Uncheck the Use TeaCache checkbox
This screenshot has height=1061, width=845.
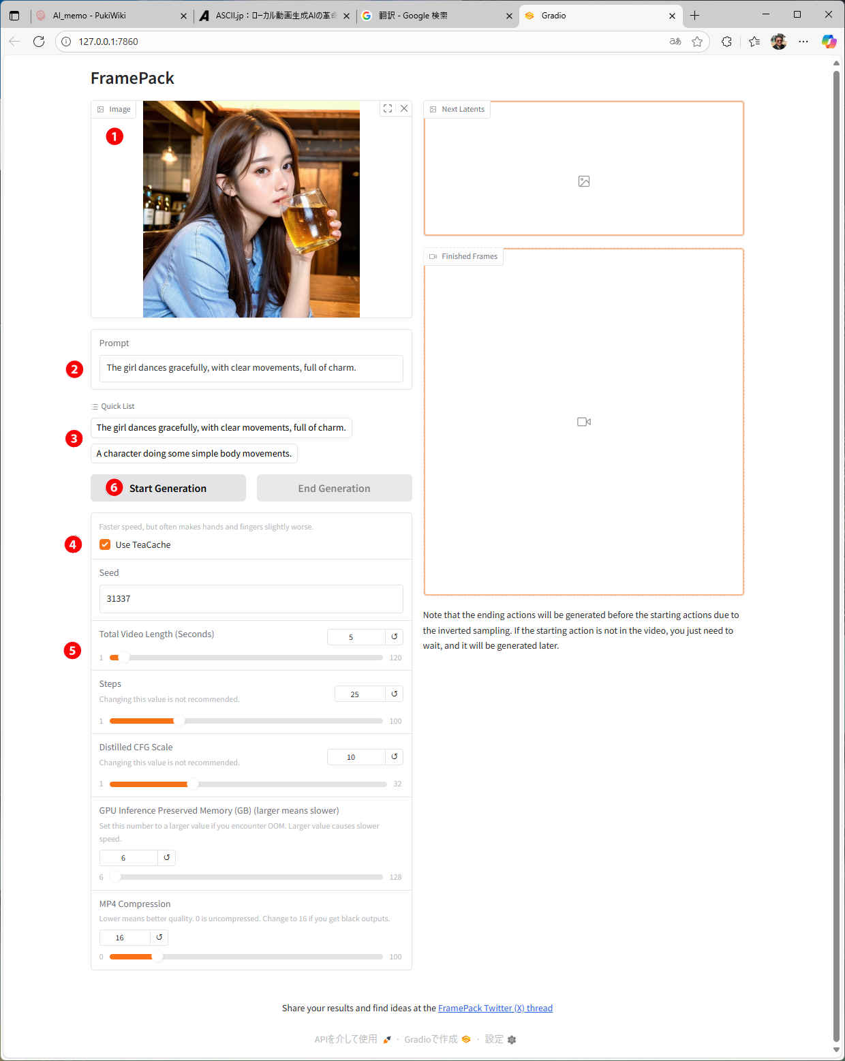coord(105,544)
